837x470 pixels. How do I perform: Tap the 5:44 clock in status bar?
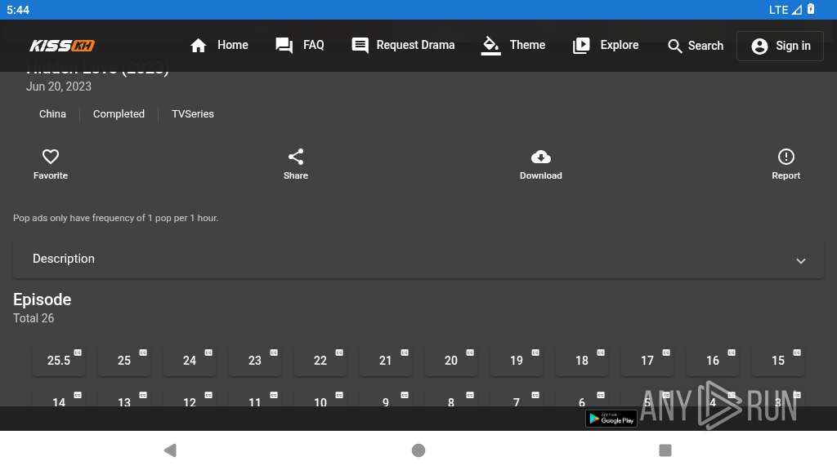[x=18, y=10]
